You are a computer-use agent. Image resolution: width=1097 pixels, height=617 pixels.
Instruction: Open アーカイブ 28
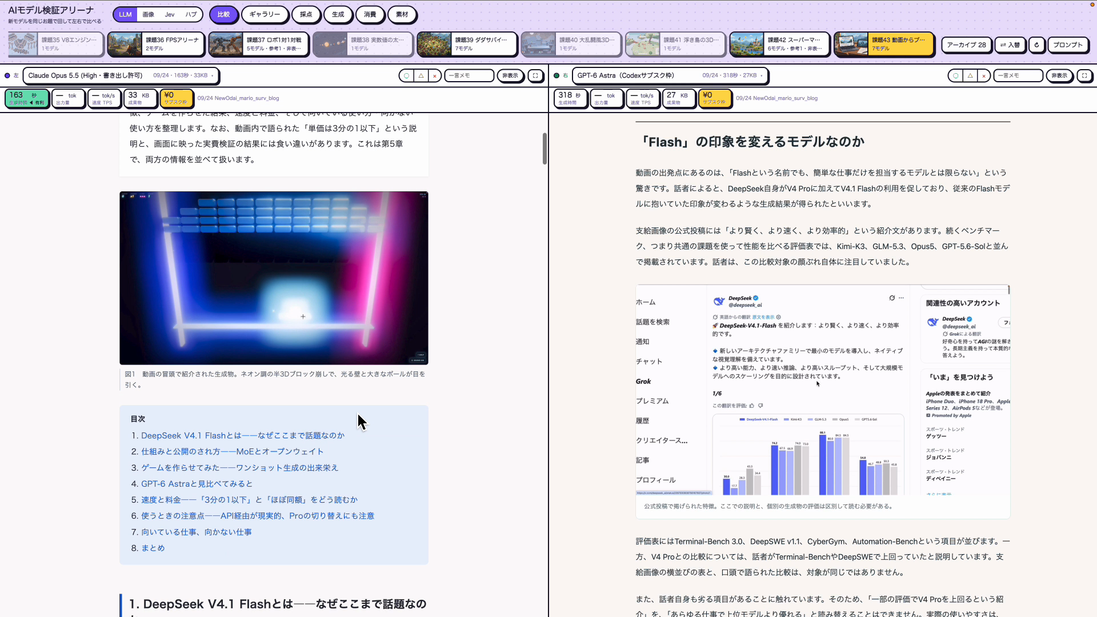click(966, 45)
